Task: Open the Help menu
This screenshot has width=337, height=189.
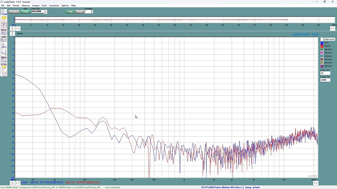Action: [x=73, y=5]
